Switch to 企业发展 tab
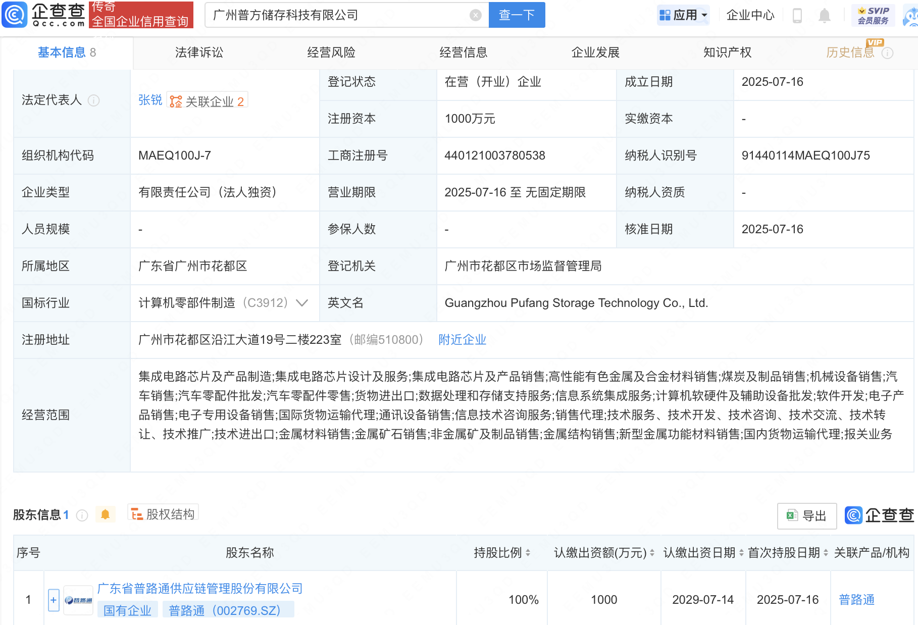This screenshot has height=625, width=918. click(595, 53)
